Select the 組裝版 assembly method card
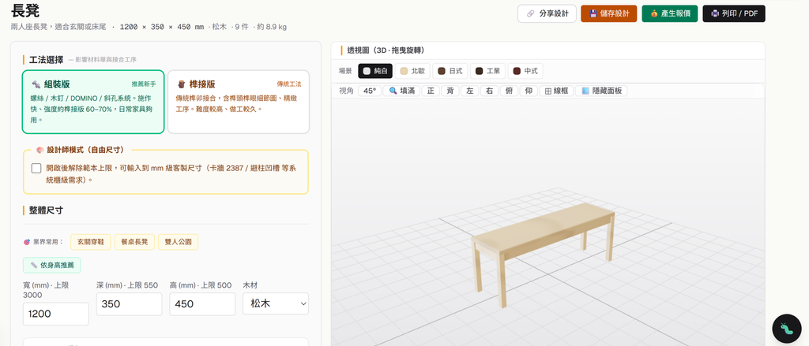 [x=93, y=102]
